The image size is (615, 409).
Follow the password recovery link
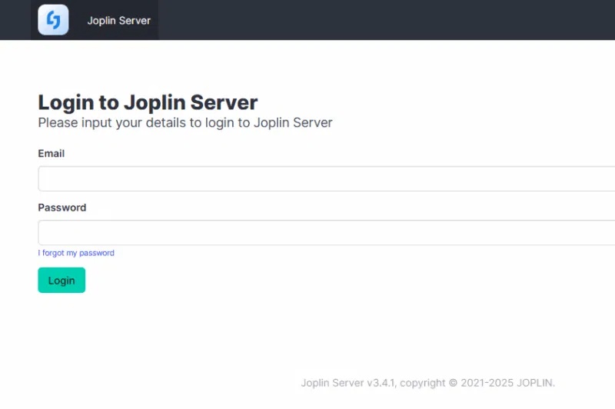pyautogui.click(x=76, y=253)
